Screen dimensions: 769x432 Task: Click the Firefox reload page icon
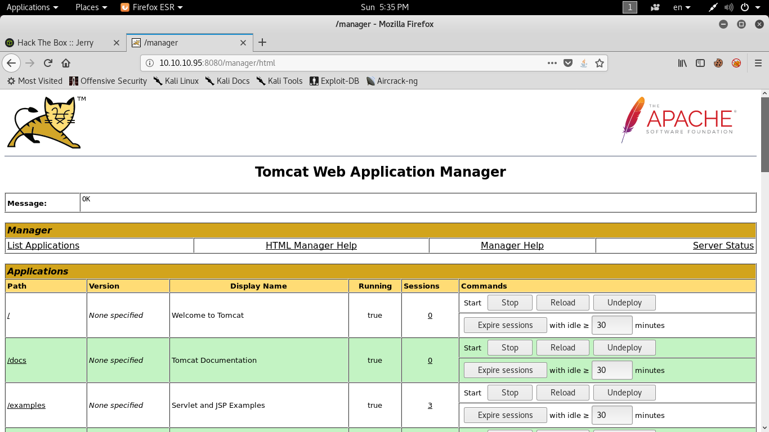point(48,63)
